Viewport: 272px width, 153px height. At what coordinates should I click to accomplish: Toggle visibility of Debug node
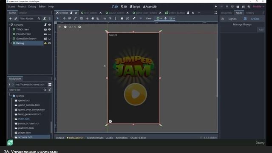(x=49, y=43)
